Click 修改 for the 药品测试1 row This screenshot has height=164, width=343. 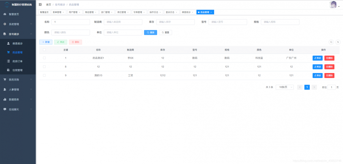point(318,58)
